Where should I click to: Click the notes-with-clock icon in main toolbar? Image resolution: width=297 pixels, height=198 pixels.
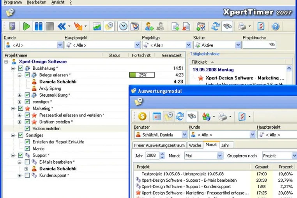(109, 27)
